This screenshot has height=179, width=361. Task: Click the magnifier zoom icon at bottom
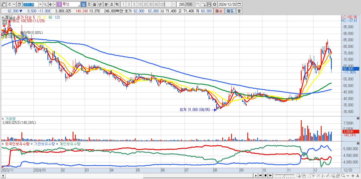[x=343, y=176]
